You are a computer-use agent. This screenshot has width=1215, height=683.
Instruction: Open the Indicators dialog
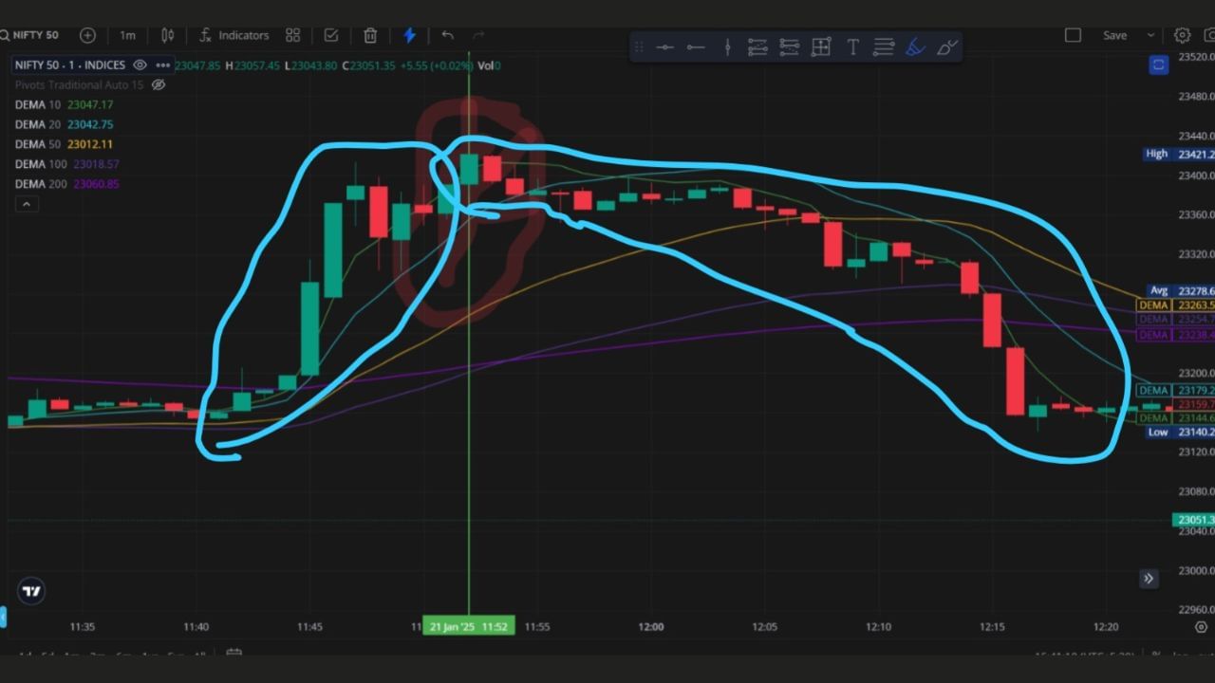[x=234, y=35]
